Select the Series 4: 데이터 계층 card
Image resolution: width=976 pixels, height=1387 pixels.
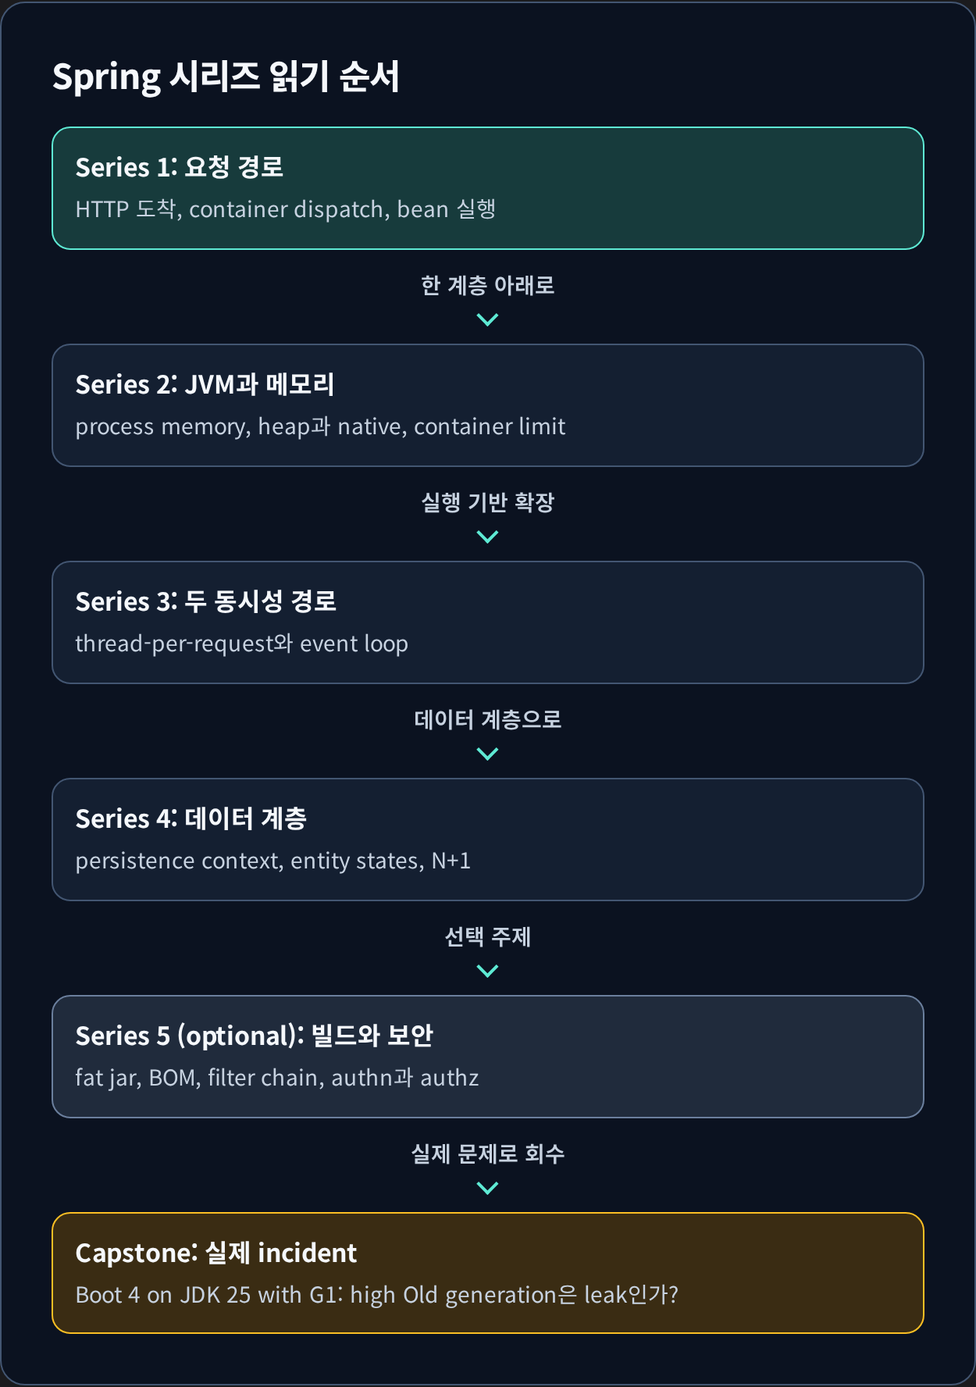click(x=488, y=840)
